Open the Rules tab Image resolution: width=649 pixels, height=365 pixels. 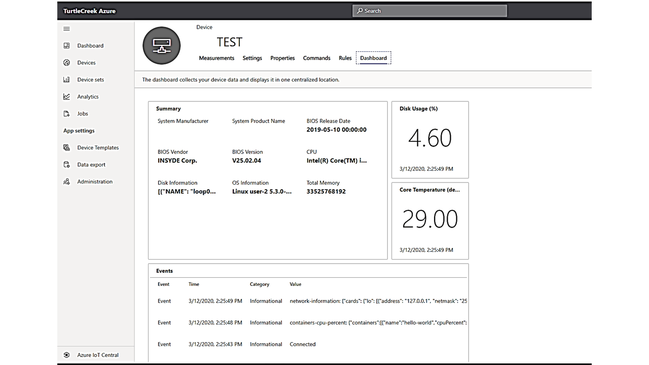[345, 58]
